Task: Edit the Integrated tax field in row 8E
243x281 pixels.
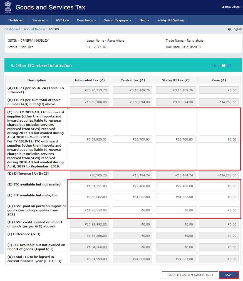Action: [x=89, y=185]
